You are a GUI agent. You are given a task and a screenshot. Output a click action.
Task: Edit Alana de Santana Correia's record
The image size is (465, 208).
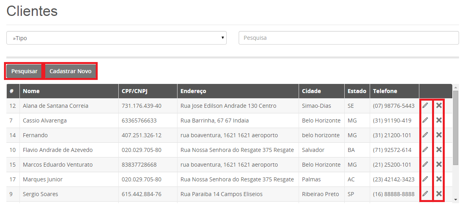(x=425, y=105)
